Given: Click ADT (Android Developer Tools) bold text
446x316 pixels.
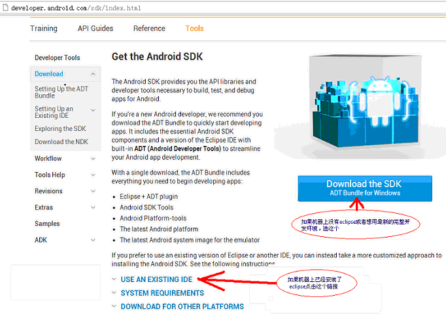Looking at the screenshot, I should pyautogui.click(x=177, y=149).
